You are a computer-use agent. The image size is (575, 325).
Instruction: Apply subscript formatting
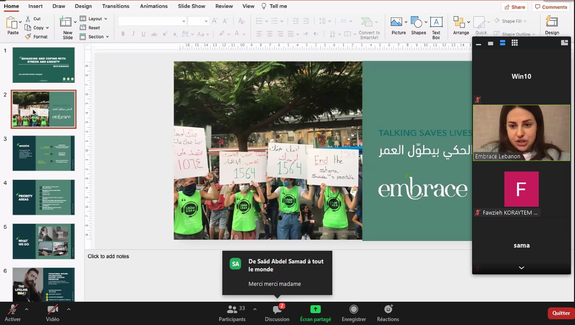click(175, 34)
